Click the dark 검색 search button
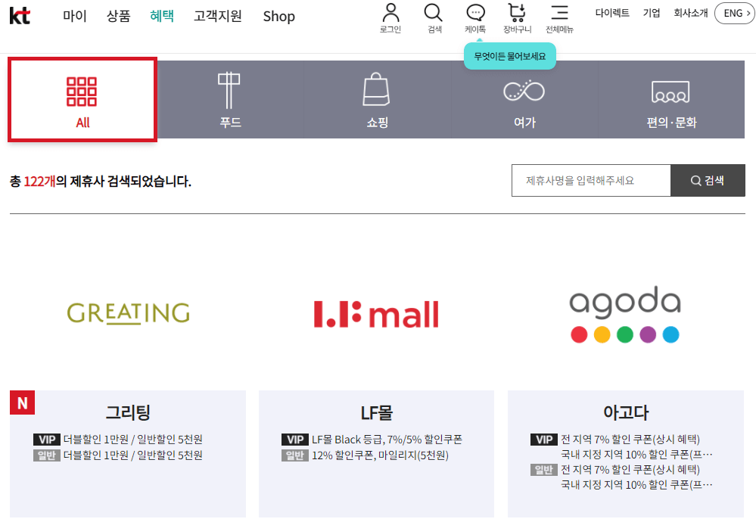The image size is (756, 519). click(708, 180)
